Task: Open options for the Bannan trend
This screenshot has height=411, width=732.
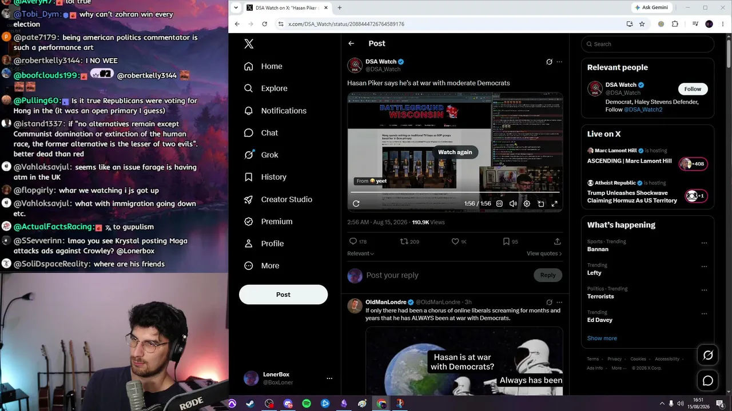Action: [x=704, y=243]
